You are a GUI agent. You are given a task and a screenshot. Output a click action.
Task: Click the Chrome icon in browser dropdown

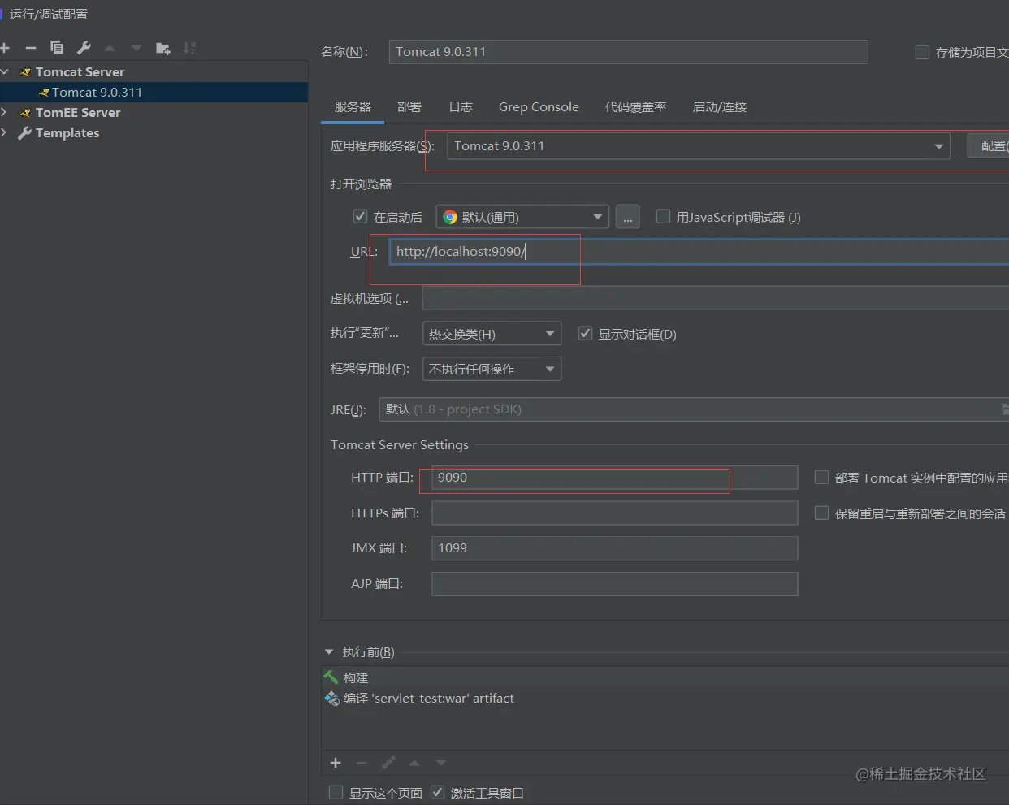coord(450,217)
